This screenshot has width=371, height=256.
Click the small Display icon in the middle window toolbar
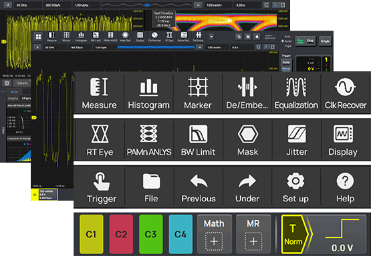click(x=140, y=37)
